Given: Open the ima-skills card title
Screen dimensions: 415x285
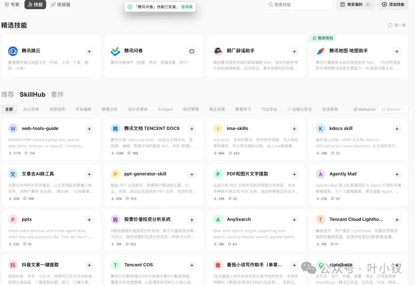Looking at the screenshot, I should 237,128.
